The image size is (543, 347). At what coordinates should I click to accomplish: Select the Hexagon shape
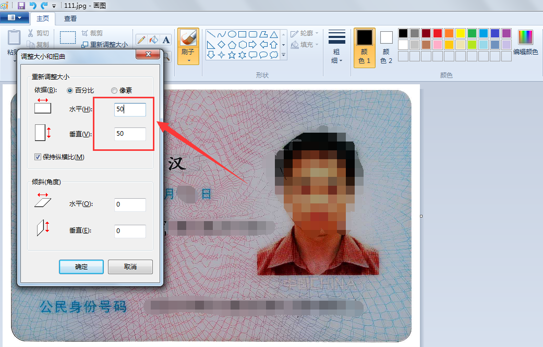click(x=243, y=45)
